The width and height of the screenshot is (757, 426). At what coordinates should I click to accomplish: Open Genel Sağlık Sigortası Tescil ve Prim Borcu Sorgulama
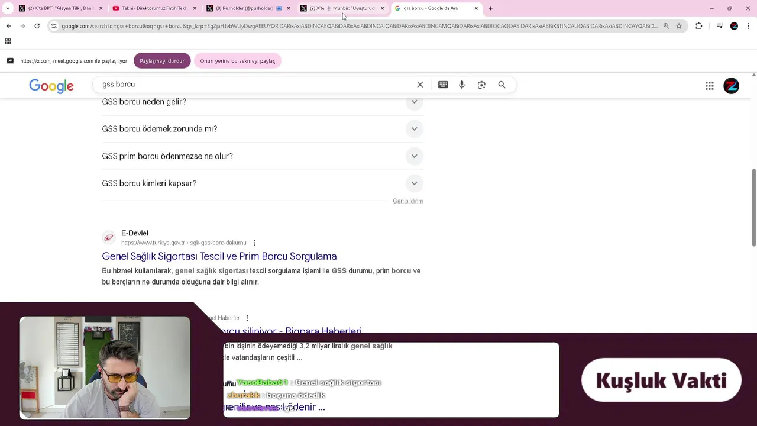tap(219, 256)
